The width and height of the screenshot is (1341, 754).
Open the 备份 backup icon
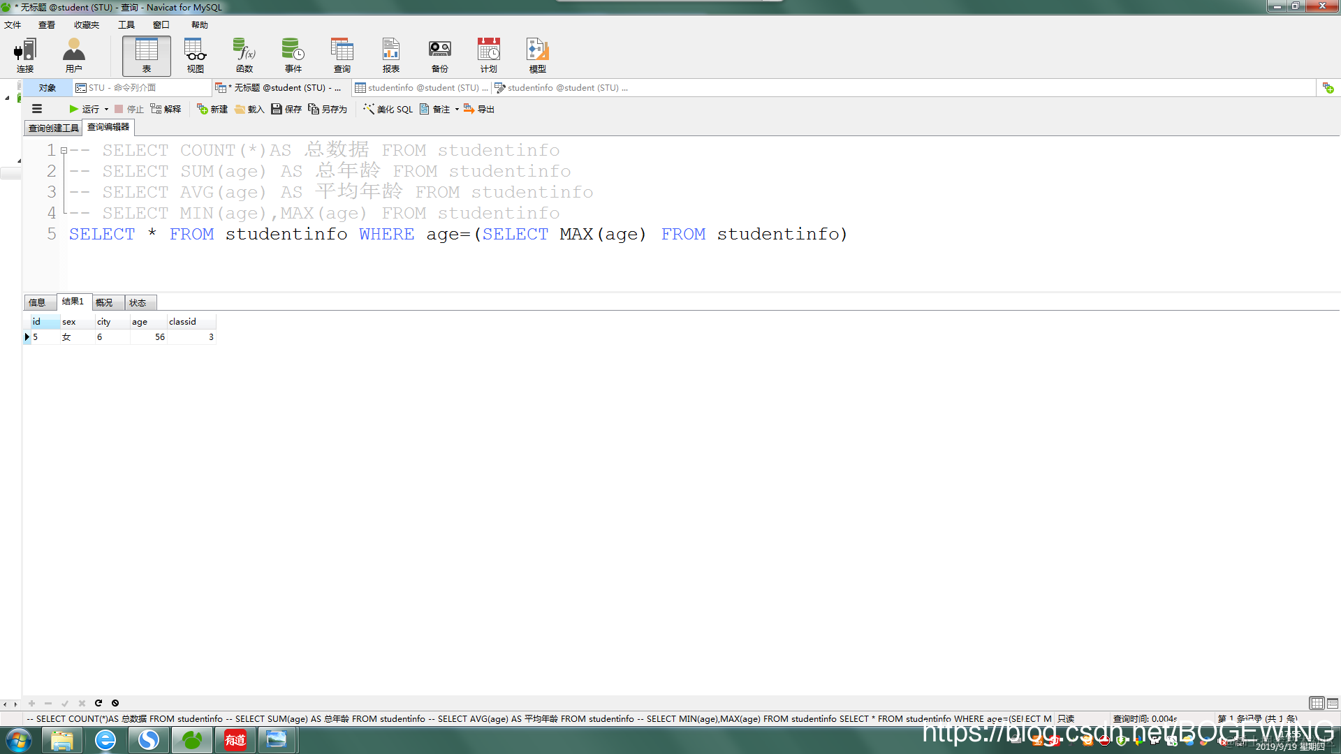coord(439,56)
